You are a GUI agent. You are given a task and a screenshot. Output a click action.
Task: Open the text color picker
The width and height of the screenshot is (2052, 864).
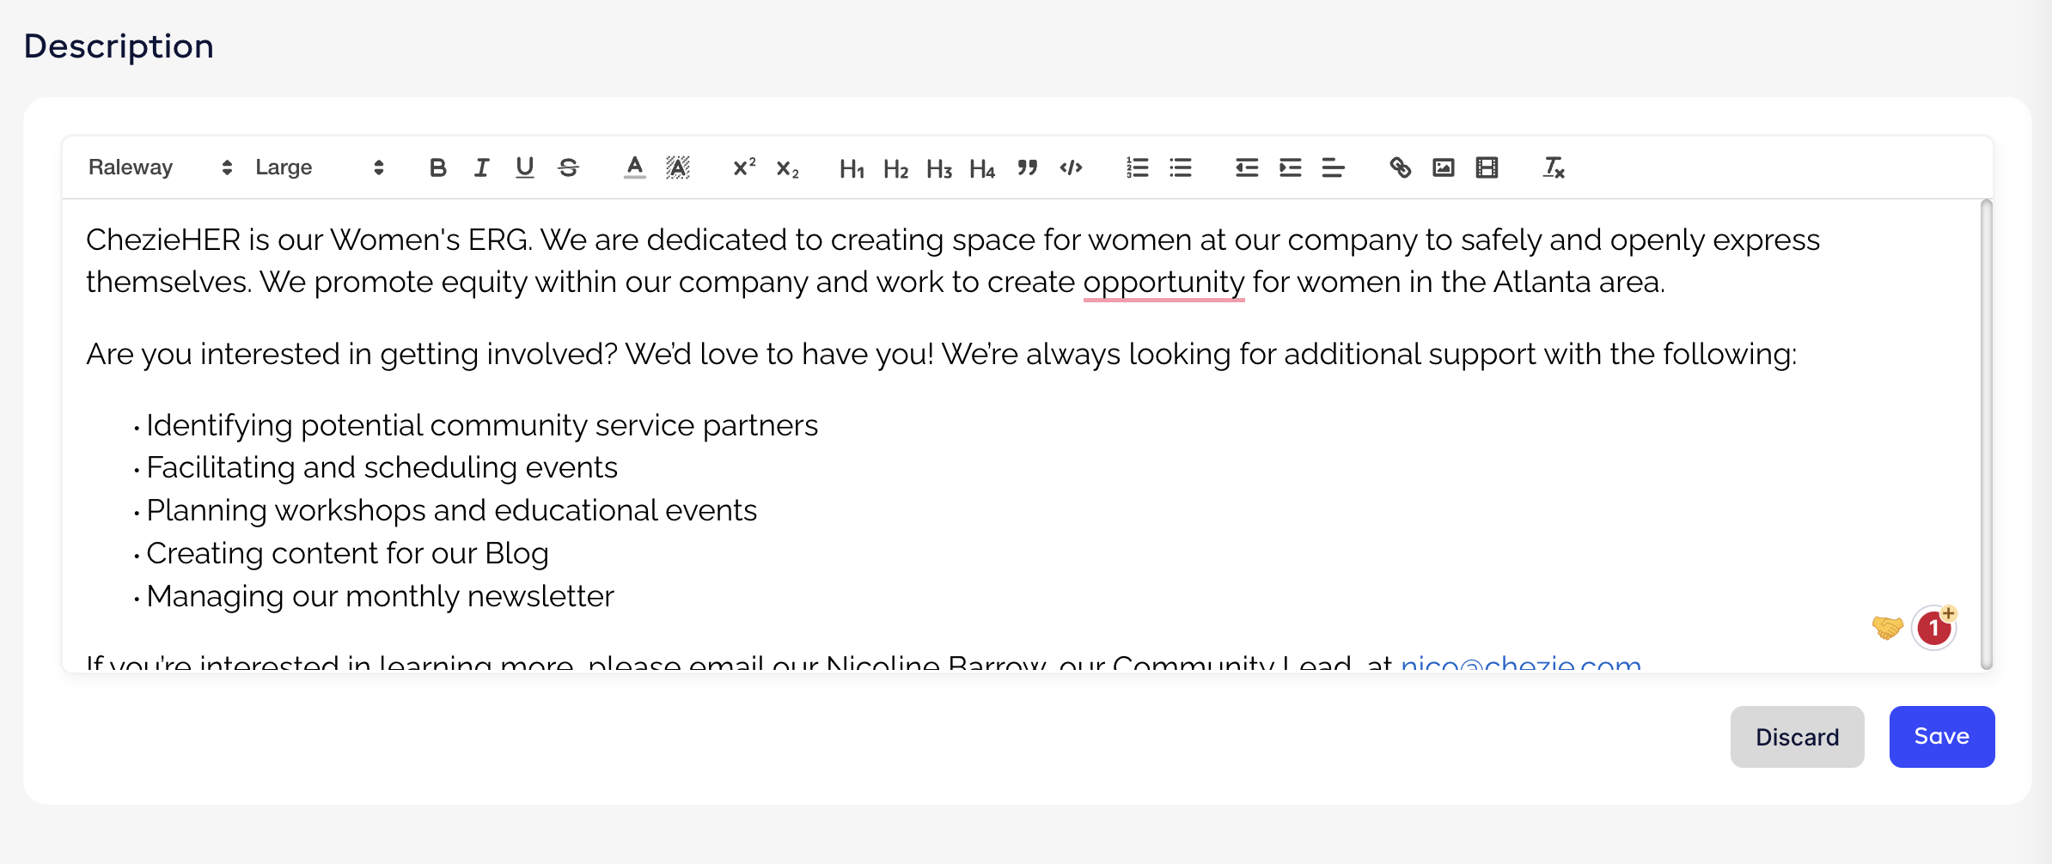point(634,167)
